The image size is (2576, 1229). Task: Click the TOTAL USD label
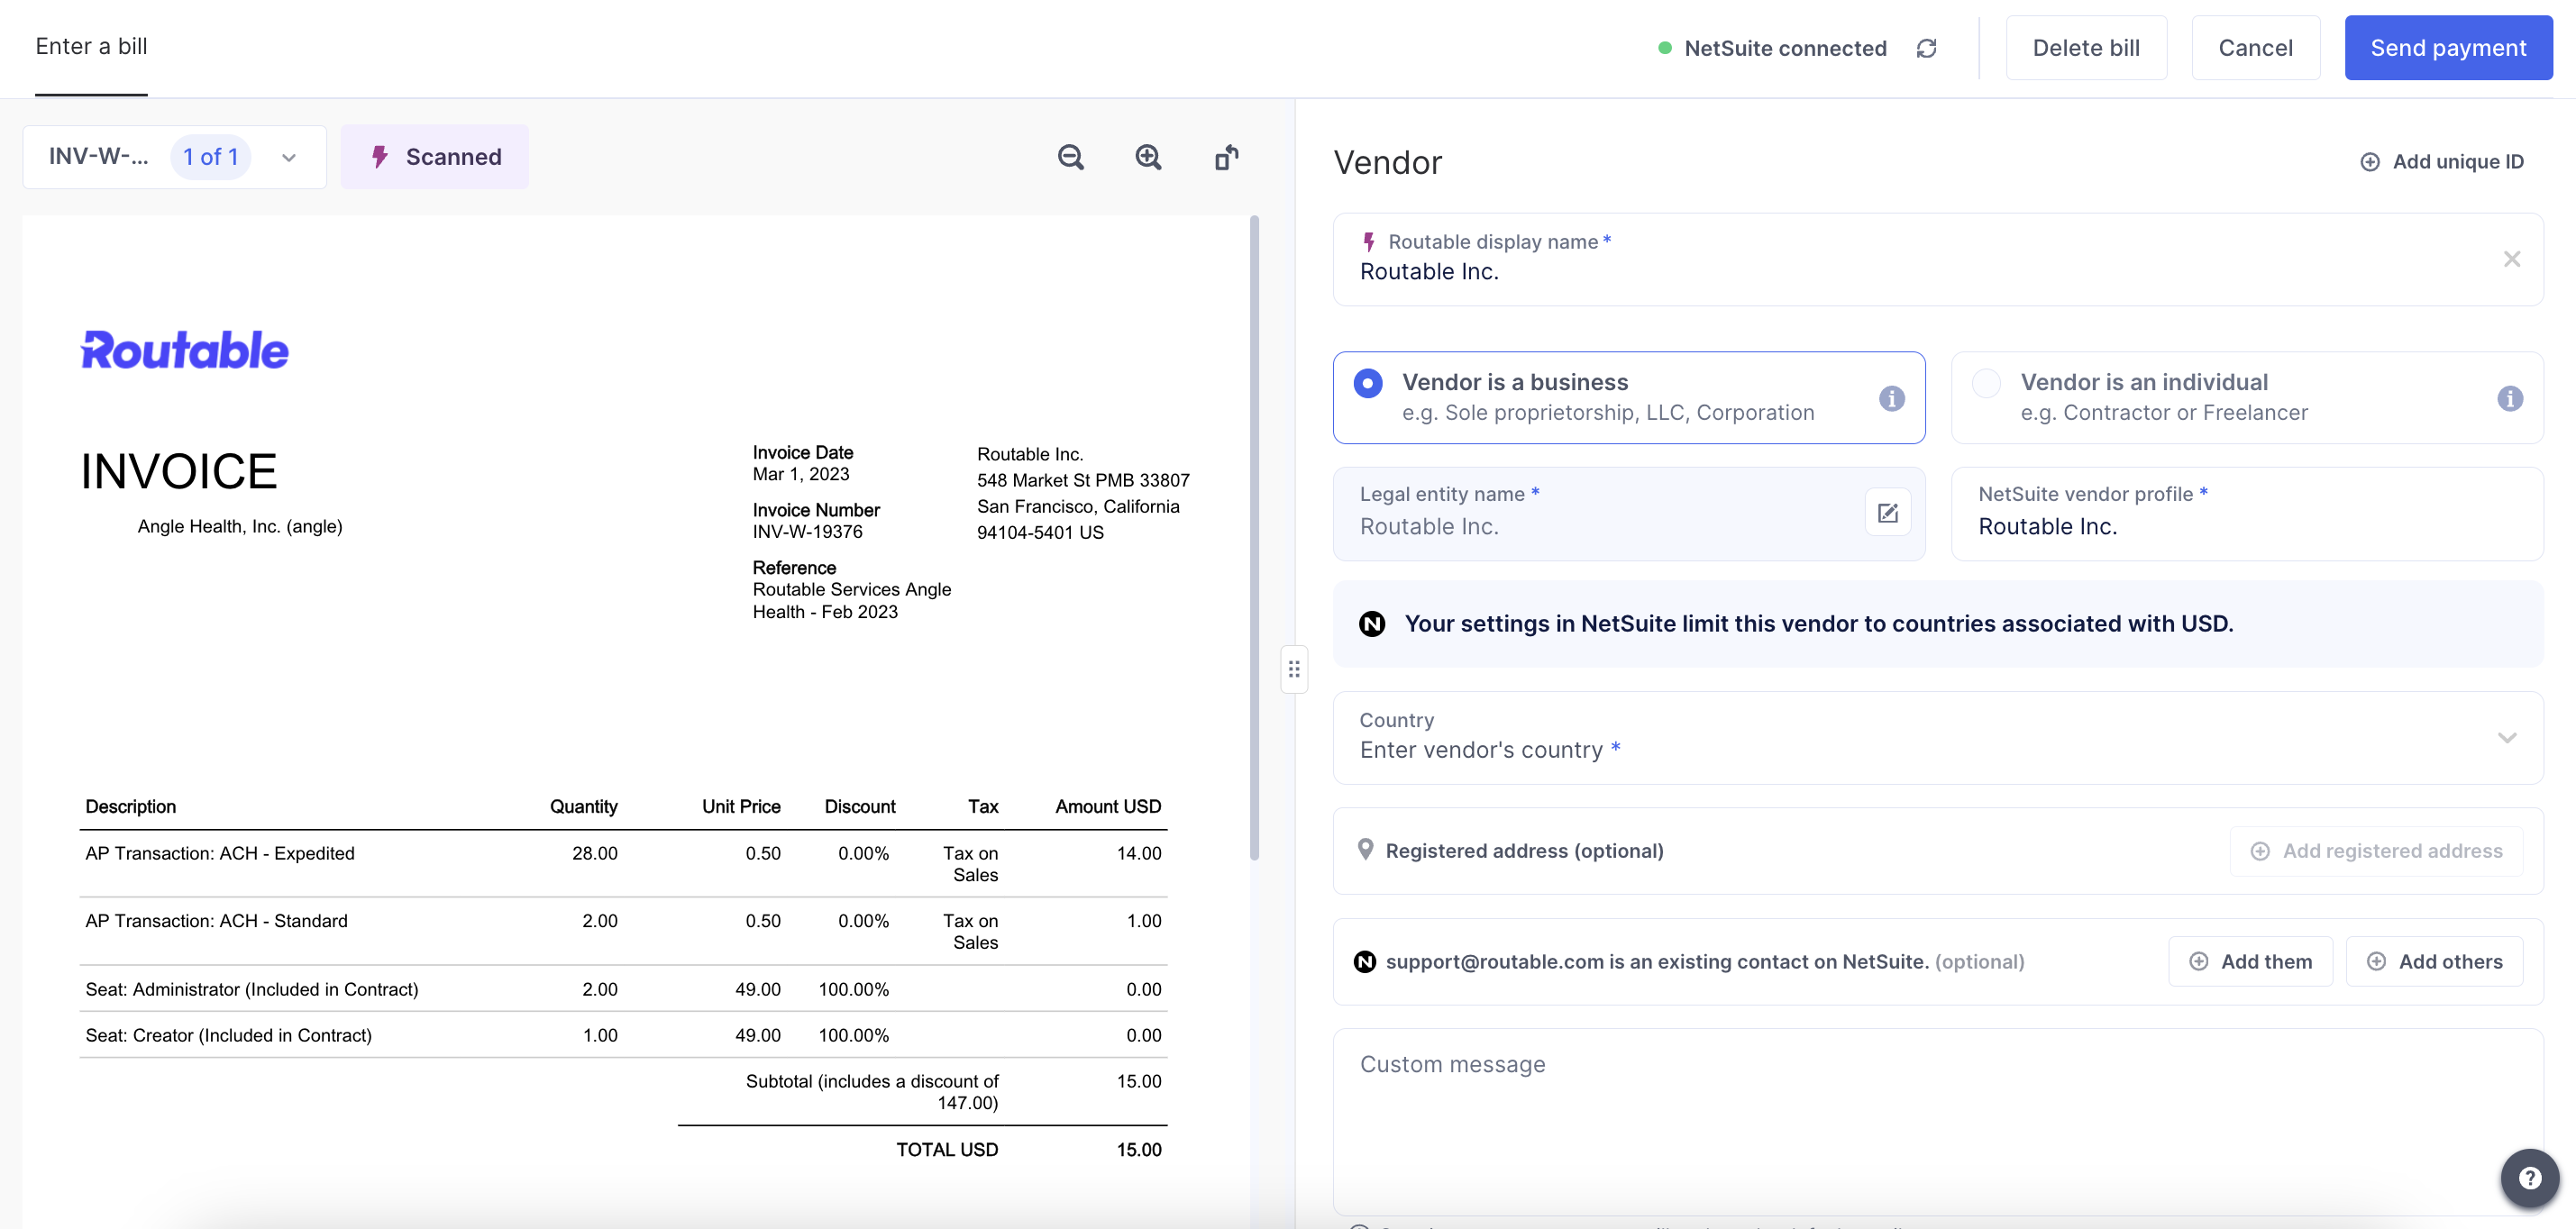pos(946,1150)
